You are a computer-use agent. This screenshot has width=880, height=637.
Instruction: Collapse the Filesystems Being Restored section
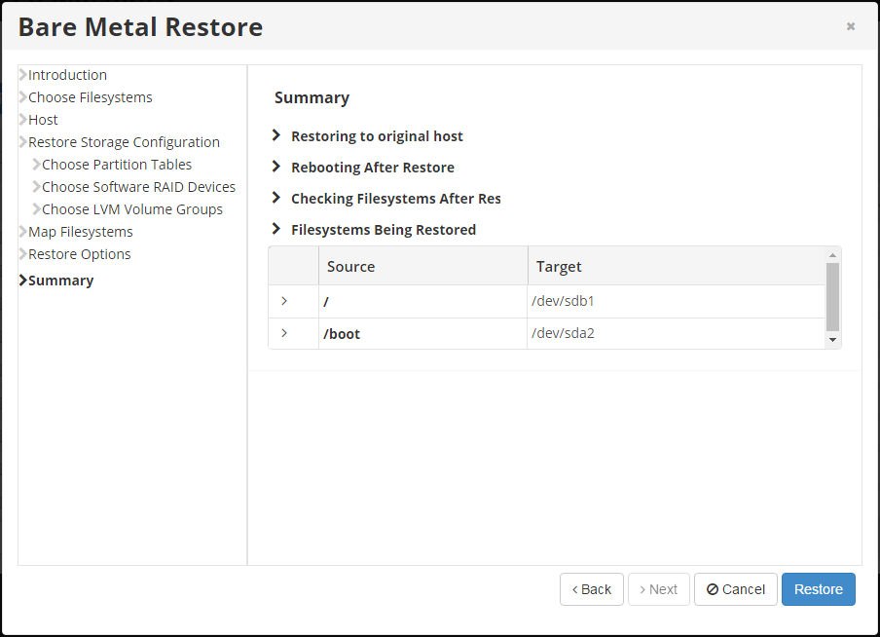(383, 230)
